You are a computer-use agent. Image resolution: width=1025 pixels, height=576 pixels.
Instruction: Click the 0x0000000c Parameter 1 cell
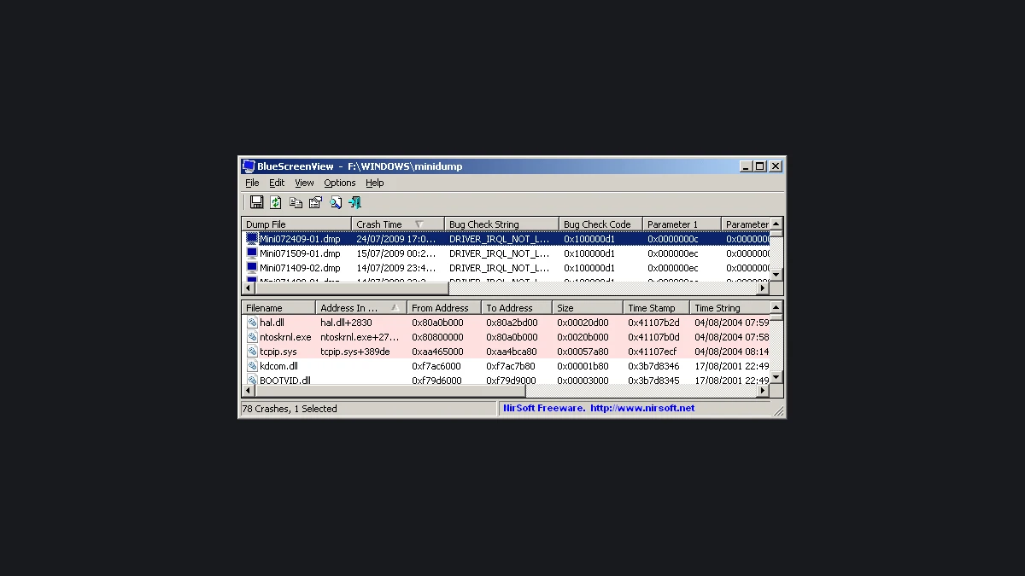[673, 239]
